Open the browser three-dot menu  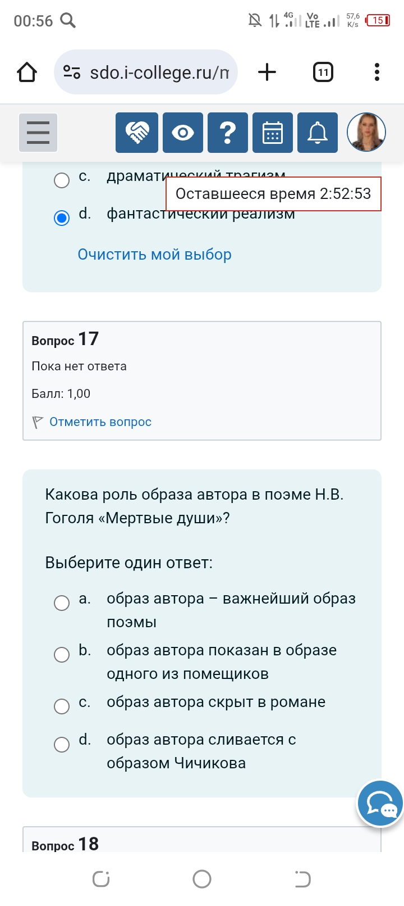(x=377, y=72)
